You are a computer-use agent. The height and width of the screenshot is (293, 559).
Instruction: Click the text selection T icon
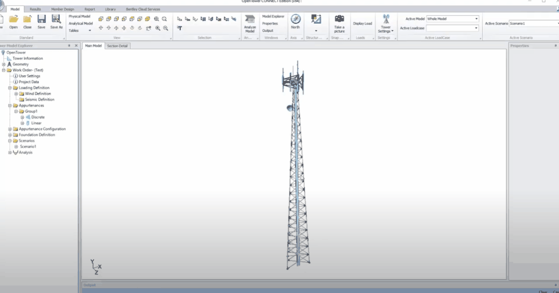pos(179,28)
